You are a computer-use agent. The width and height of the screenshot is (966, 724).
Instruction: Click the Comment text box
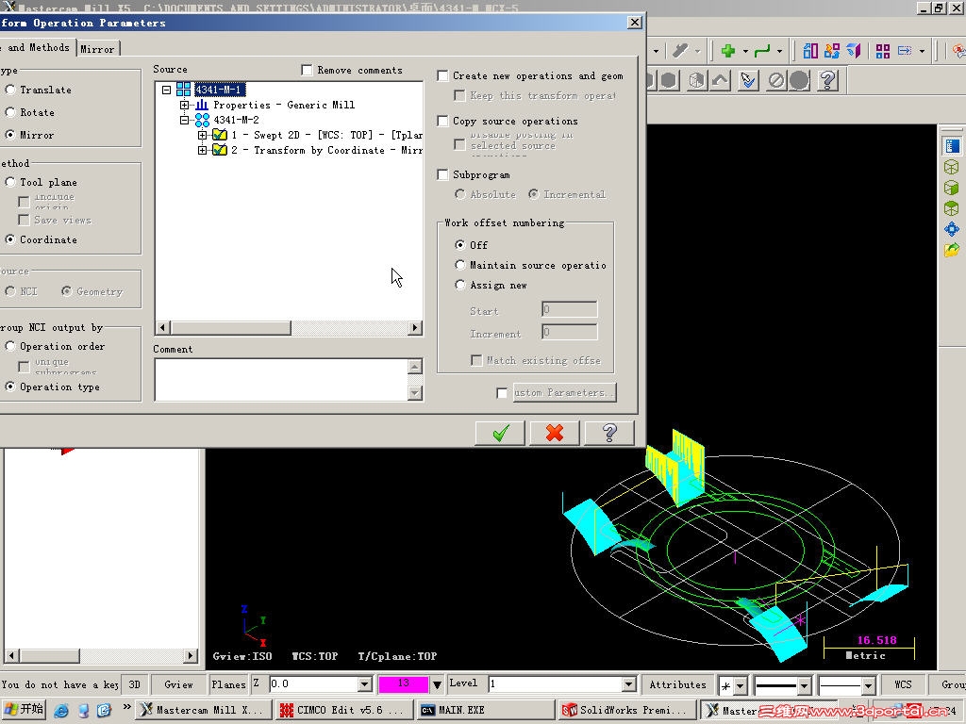tap(280, 380)
